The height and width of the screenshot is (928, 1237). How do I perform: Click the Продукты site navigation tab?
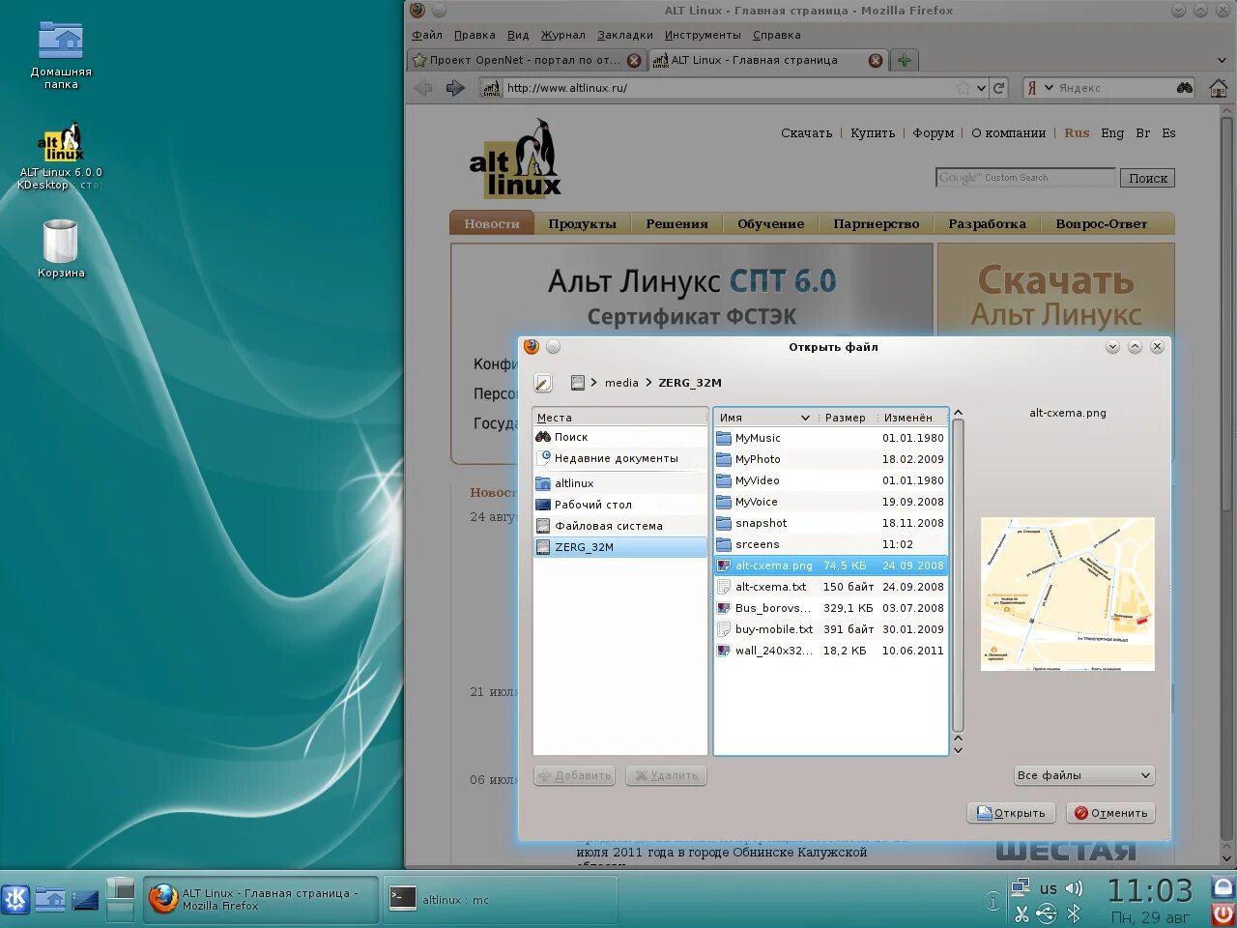582,223
